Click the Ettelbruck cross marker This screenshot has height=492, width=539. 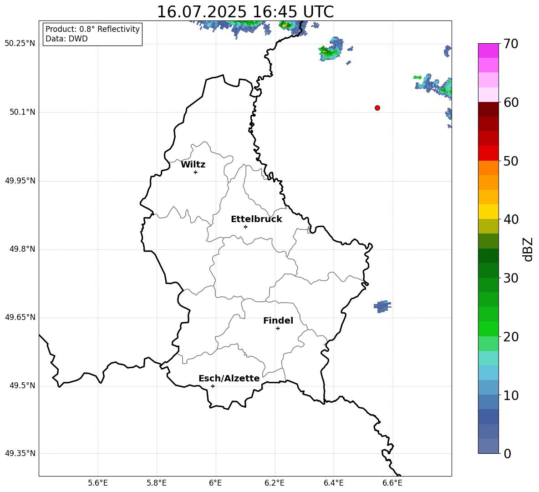(245, 227)
